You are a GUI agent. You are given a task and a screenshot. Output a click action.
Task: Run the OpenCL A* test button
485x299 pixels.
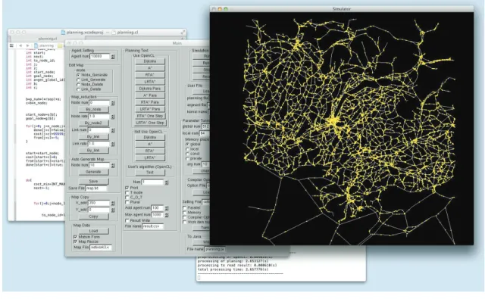coord(150,68)
